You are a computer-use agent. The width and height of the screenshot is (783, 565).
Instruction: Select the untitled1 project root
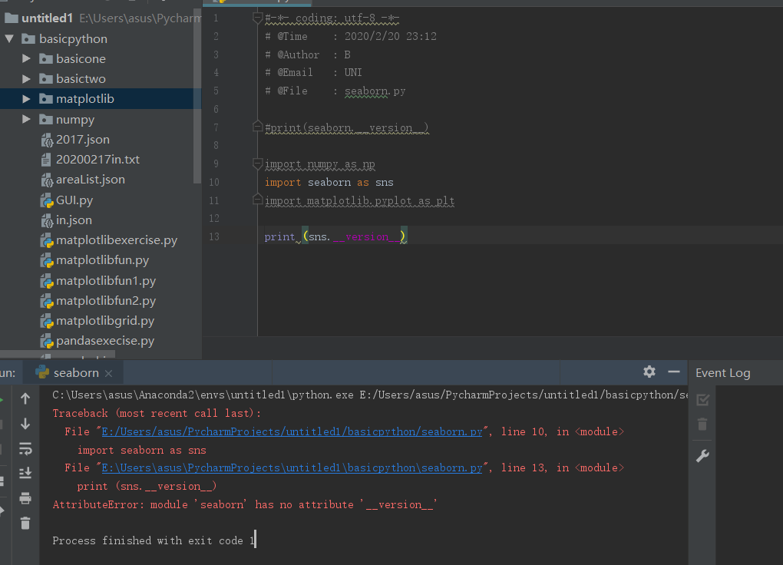pyautogui.click(x=48, y=18)
